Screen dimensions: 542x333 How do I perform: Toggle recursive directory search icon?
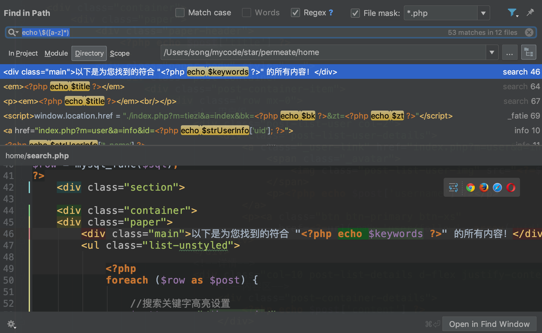coord(529,53)
